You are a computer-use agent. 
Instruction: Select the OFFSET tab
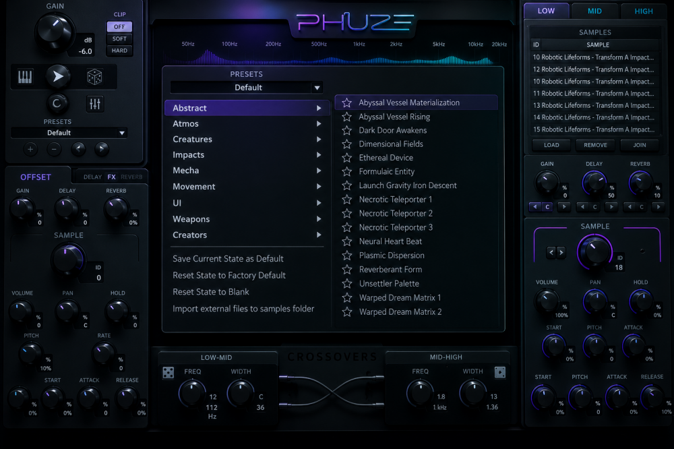36,177
